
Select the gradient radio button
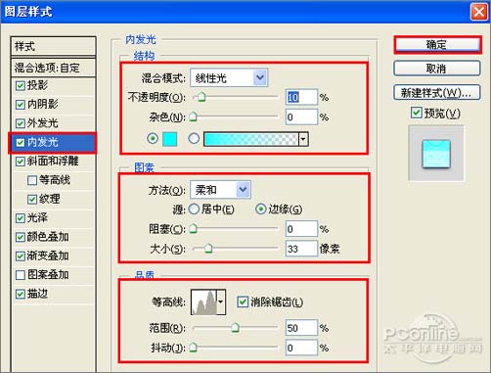pyautogui.click(x=194, y=139)
